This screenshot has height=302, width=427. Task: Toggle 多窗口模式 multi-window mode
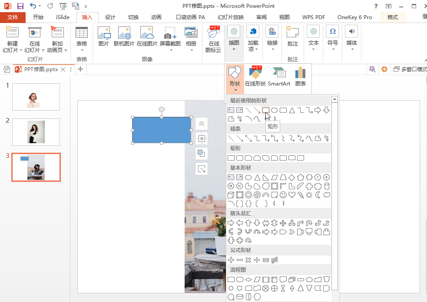410,69
